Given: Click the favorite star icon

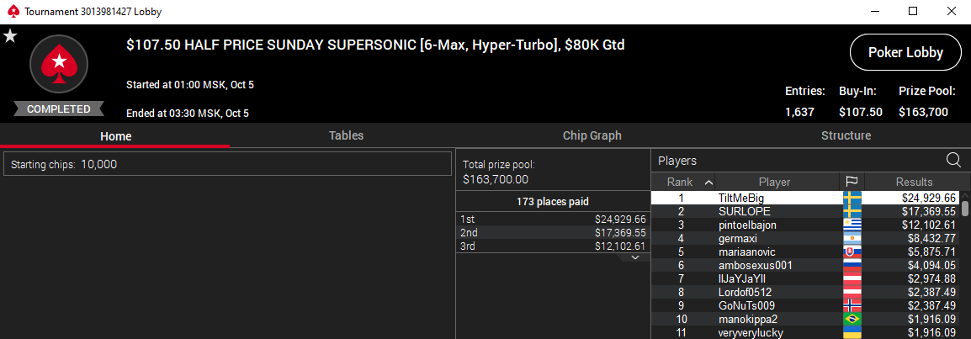Looking at the screenshot, I should tap(10, 35).
